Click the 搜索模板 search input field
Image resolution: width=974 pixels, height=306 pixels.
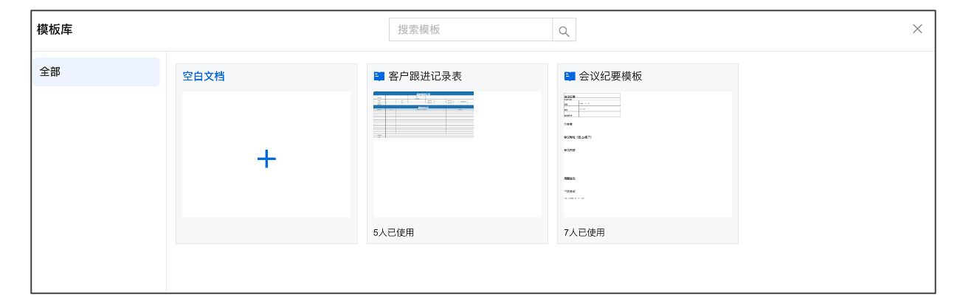(x=471, y=29)
